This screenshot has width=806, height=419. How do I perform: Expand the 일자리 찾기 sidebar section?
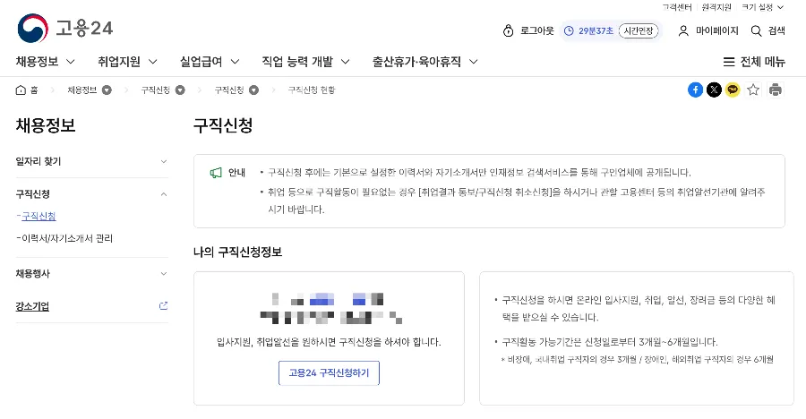[x=91, y=161]
